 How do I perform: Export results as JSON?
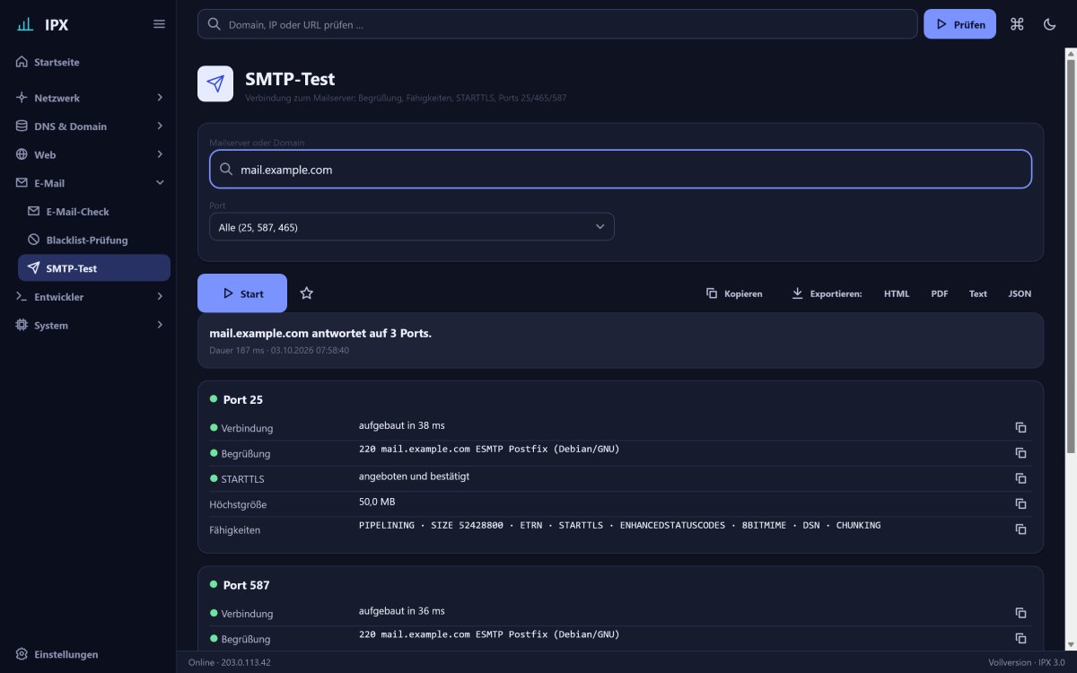(x=1020, y=293)
